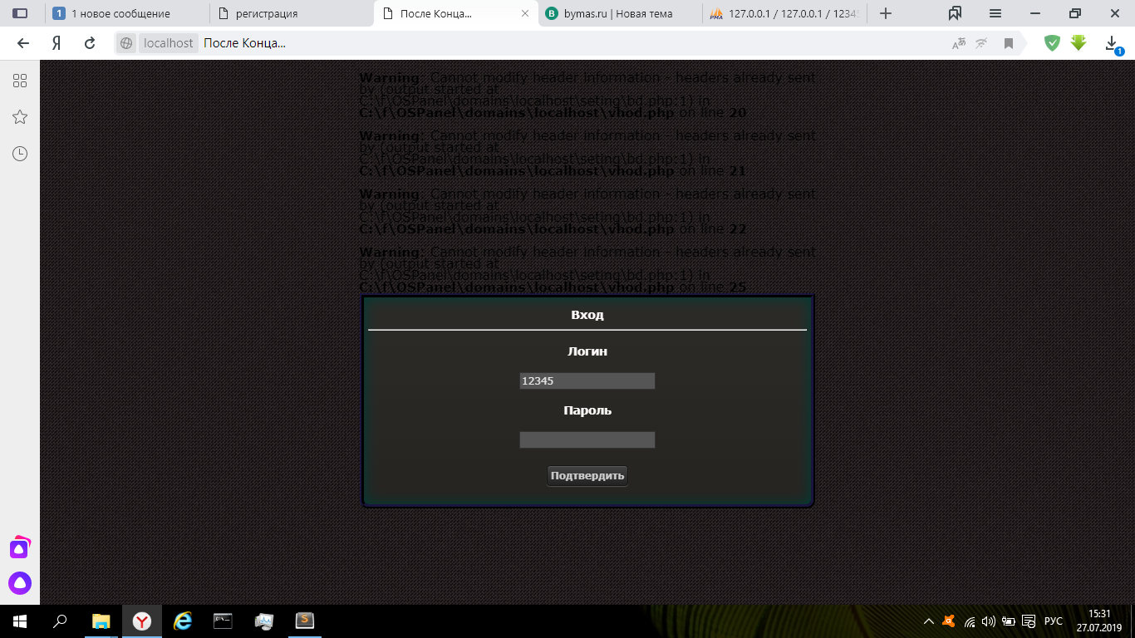Click the Логин field containing 12345
This screenshot has width=1135, height=638.
tap(587, 380)
